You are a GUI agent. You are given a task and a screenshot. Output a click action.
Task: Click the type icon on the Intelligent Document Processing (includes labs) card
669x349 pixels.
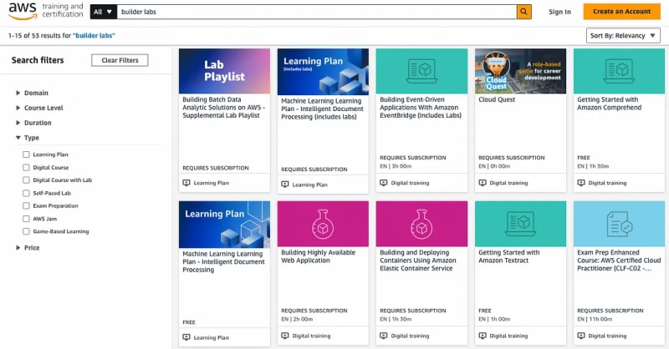(x=285, y=185)
